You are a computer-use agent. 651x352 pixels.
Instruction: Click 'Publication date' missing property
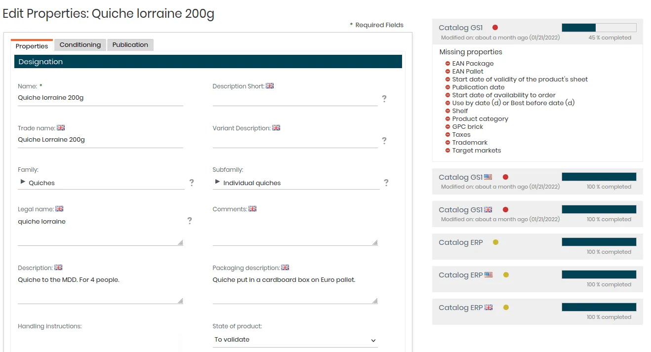point(478,87)
